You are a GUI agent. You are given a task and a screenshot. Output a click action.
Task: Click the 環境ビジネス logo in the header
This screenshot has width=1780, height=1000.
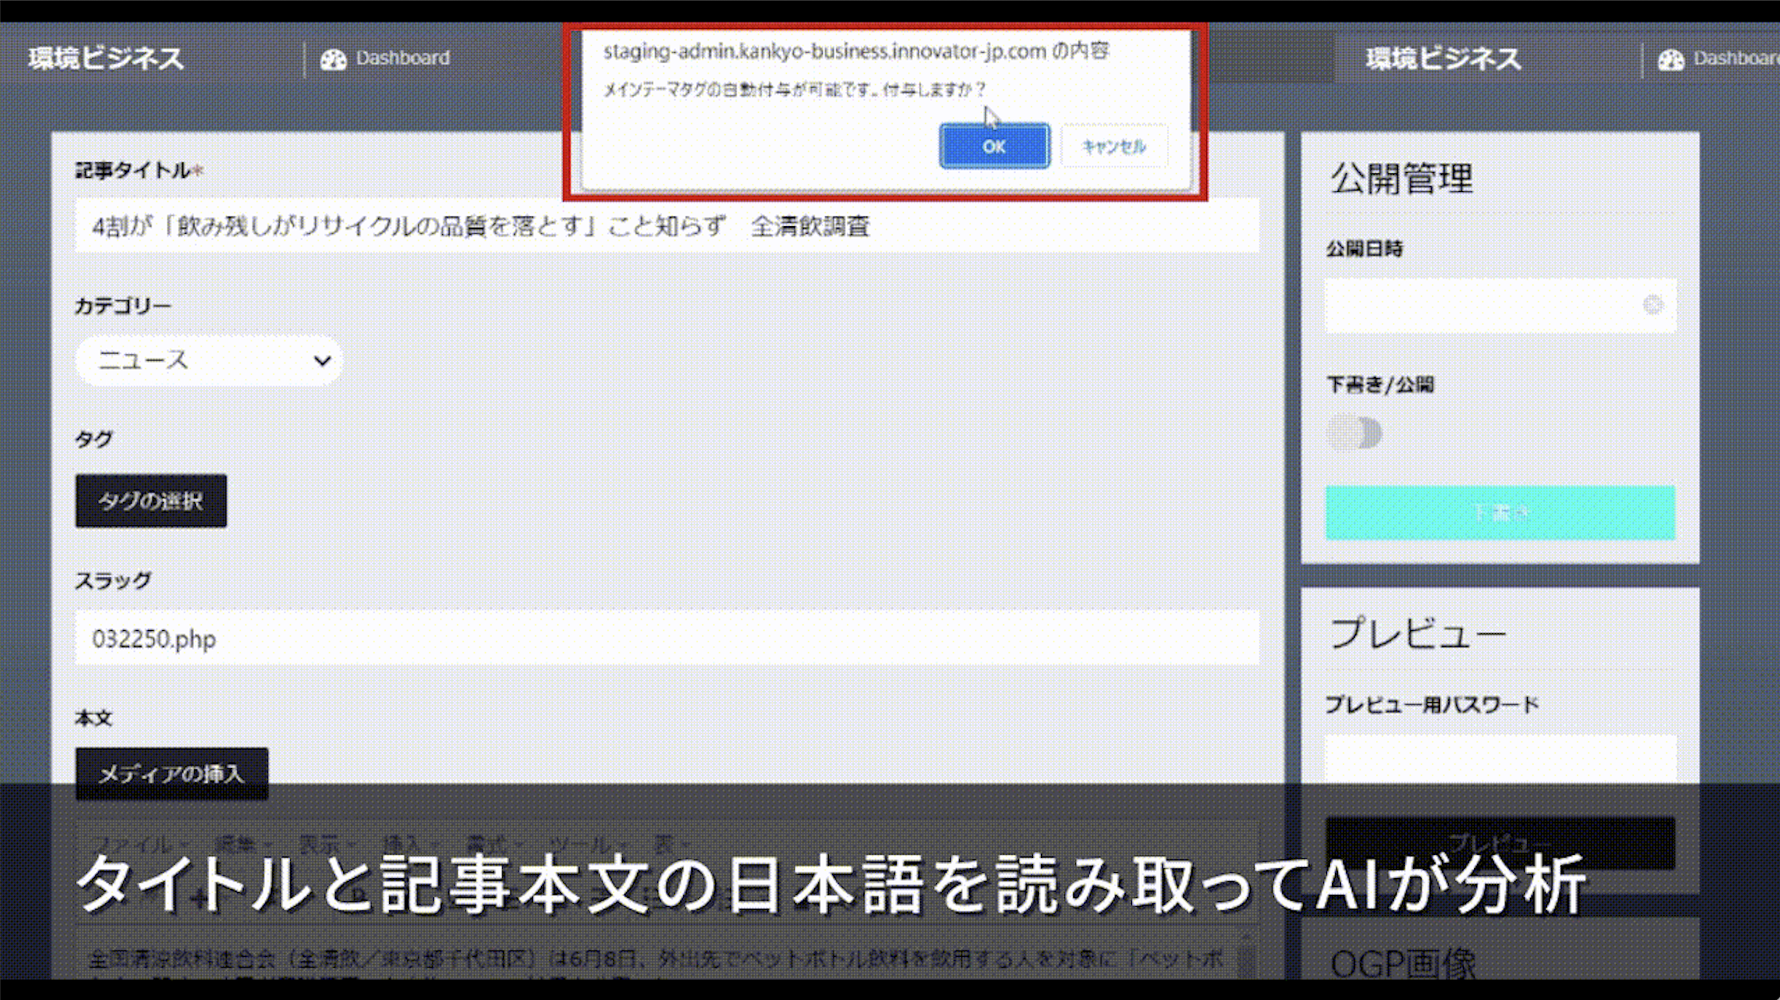click(106, 58)
